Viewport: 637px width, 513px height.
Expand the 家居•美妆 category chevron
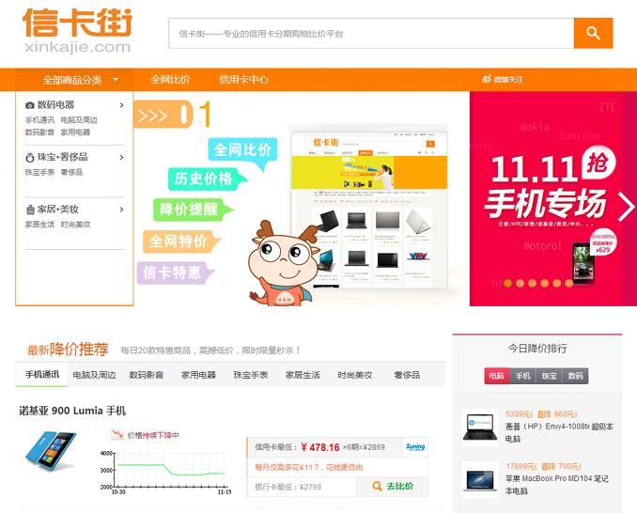121,210
